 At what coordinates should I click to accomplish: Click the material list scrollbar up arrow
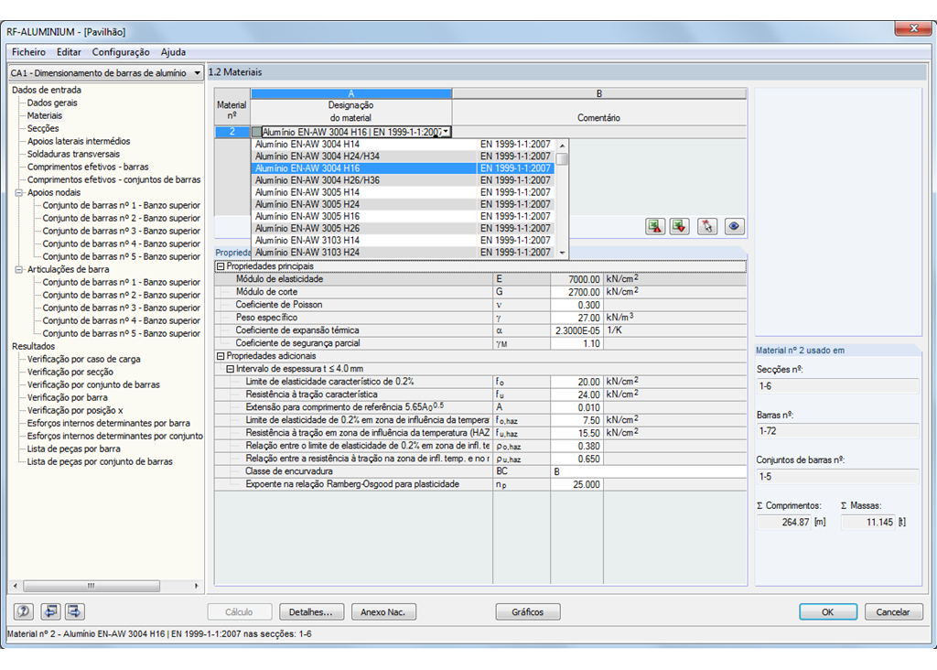pos(562,146)
